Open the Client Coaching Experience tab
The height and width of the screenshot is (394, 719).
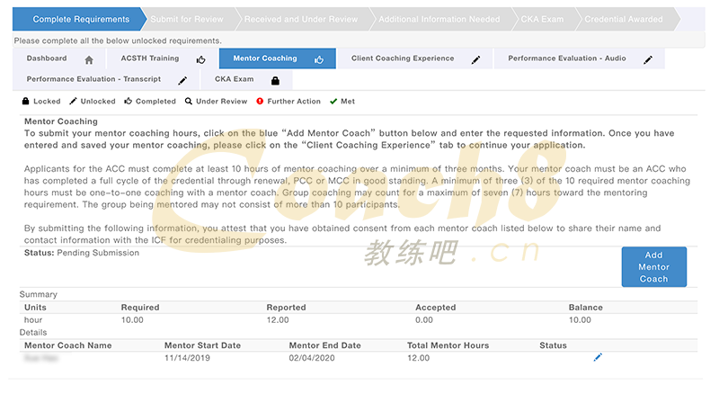(x=403, y=59)
